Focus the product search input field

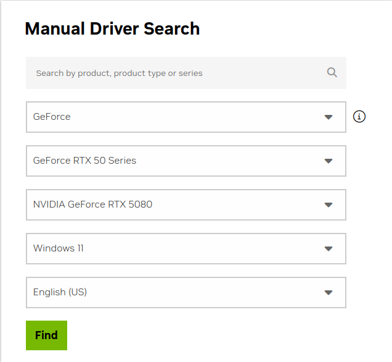pos(186,73)
